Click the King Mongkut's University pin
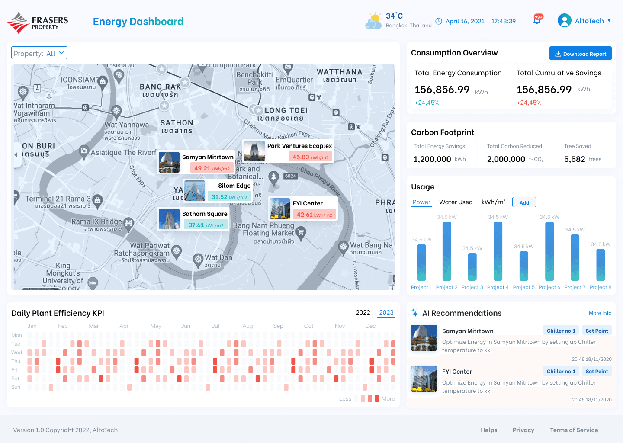Screen dimensions: 623x443 (93, 283)
